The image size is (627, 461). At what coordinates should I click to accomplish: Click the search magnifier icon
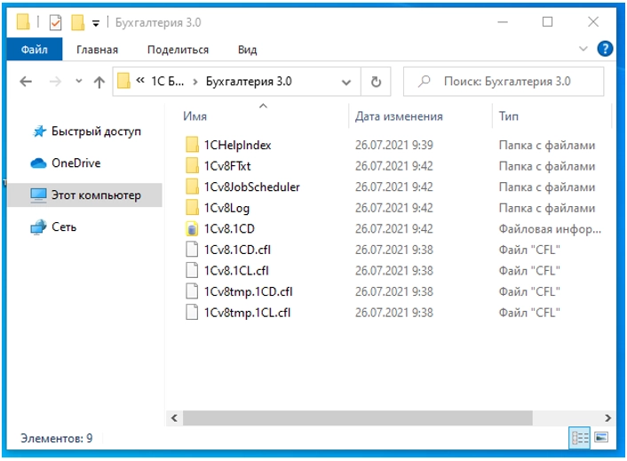pyautogui.click(x=425, y=81)
